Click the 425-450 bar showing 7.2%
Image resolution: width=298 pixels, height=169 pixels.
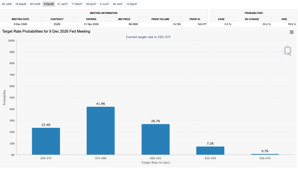pos(210,150)
